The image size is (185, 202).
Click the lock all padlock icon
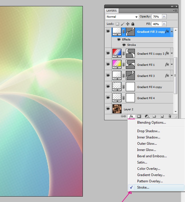click(x=133, y=24)
